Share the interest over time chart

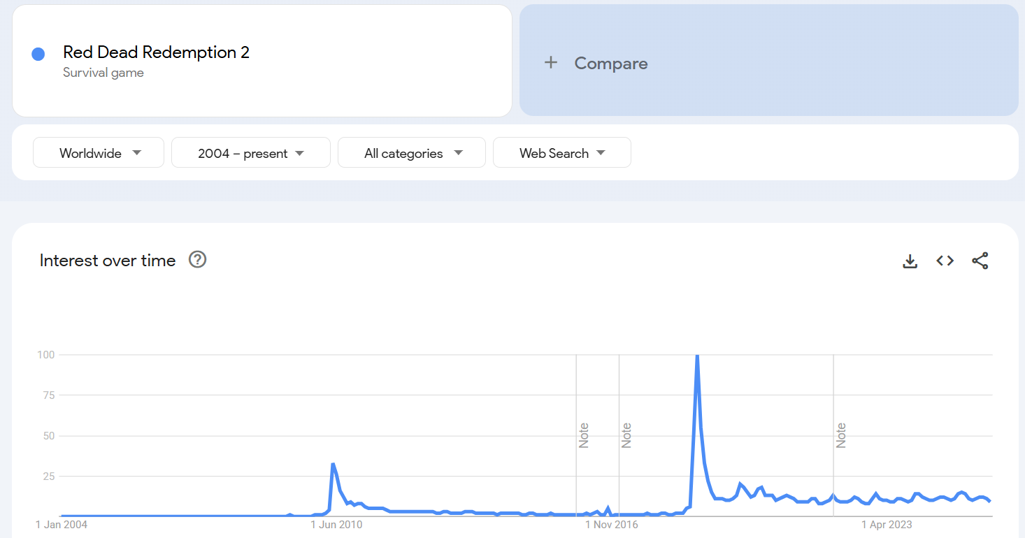(980, 261)
